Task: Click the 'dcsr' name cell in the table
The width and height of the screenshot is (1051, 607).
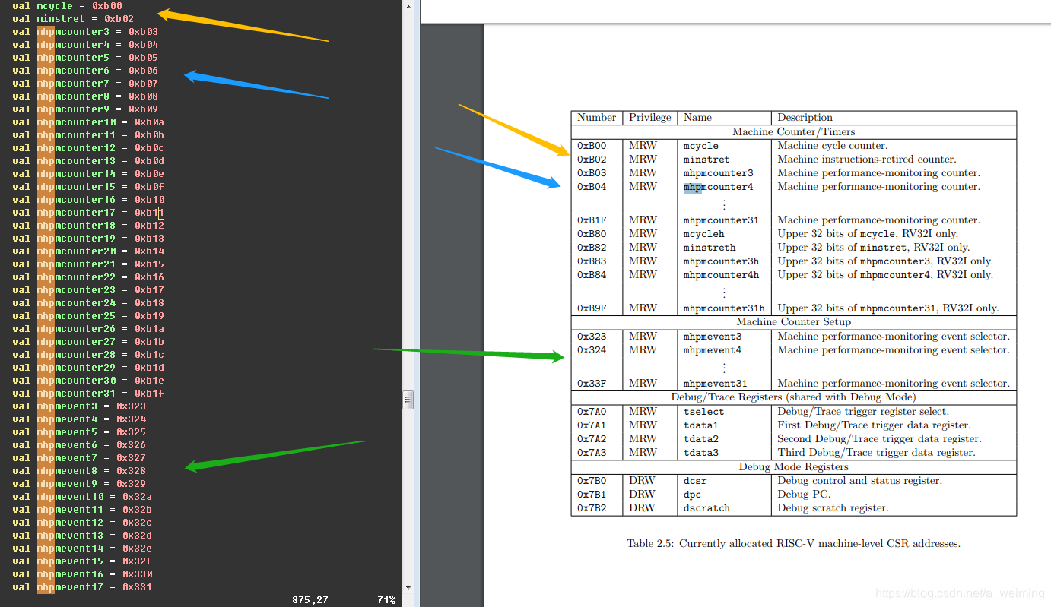Action: pos(695,481)
